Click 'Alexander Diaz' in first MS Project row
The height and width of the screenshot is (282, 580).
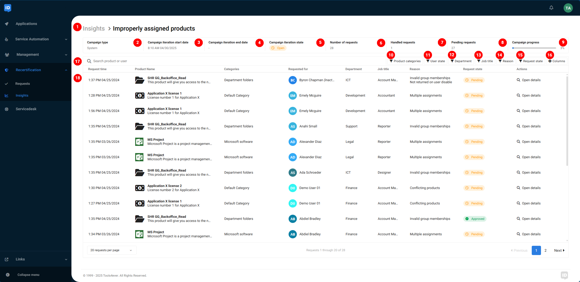point(310,142)
